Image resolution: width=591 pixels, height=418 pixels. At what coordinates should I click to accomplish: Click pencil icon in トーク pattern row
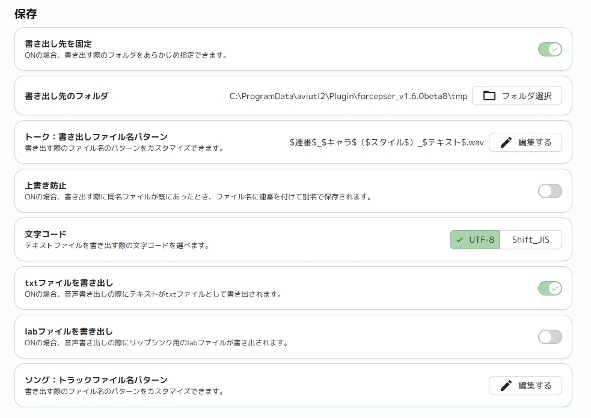click(506, 142)
